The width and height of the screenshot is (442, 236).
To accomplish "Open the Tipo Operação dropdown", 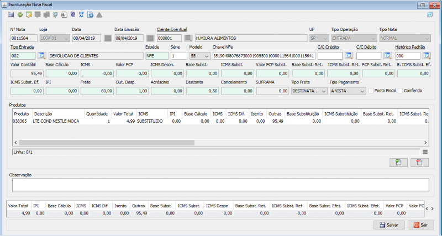I will tap(354, 38).
